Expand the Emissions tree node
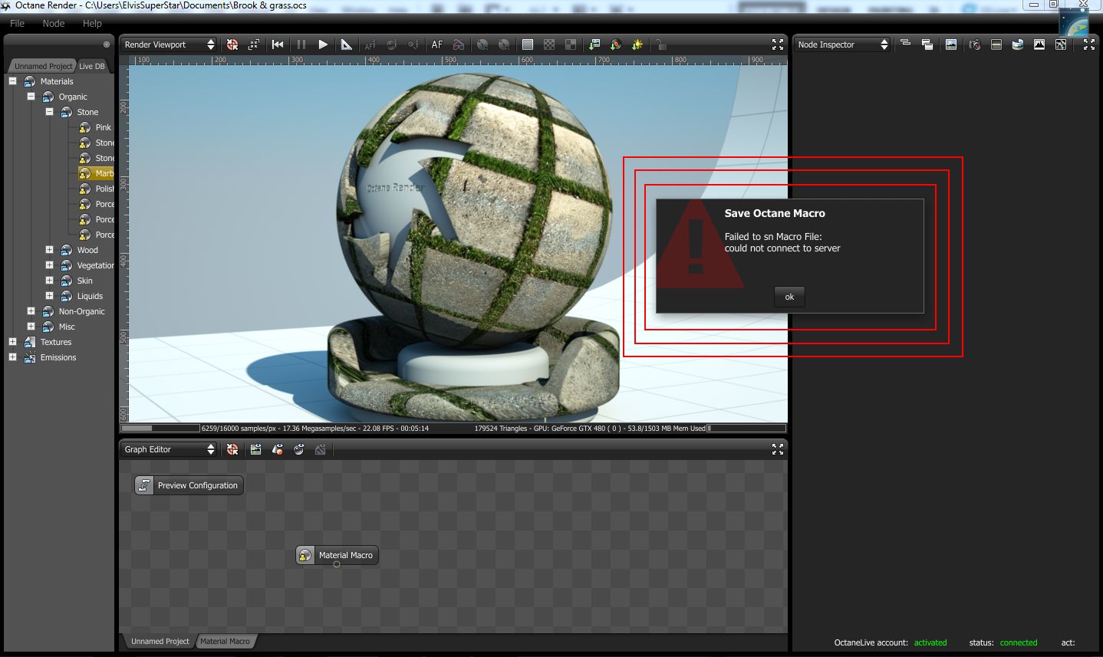Image resolution: width=1103 pixels, height=657 pixels. [x=12, y=356]
